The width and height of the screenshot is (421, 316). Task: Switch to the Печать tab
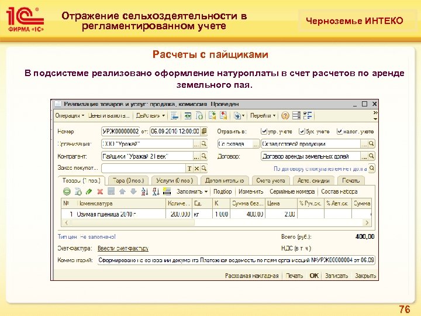[x=351, y=181]
